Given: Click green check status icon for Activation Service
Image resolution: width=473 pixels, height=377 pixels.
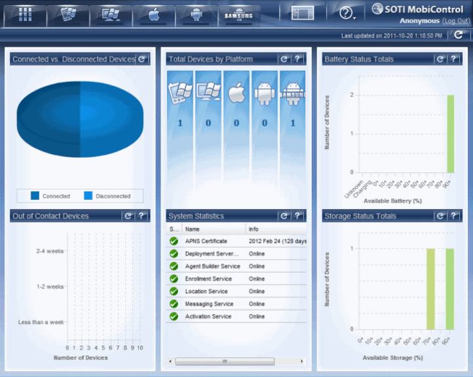Looking at the screenshot, I should (174, 316).
